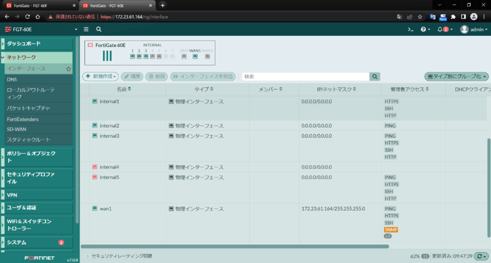The height and width of the screenshot is (263, 491).
Task: Bookmark this page with the star icon
Action: tap(420, 17)
